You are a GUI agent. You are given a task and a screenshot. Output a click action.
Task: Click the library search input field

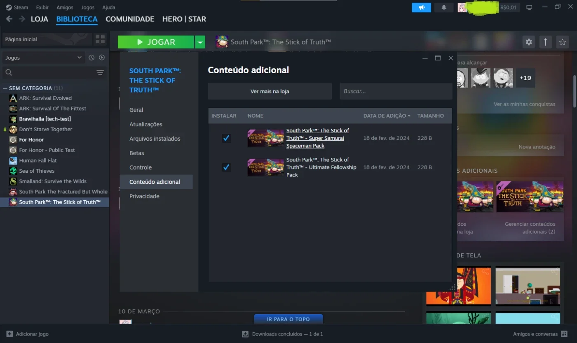pyautogui.click(x=54, y=73)
